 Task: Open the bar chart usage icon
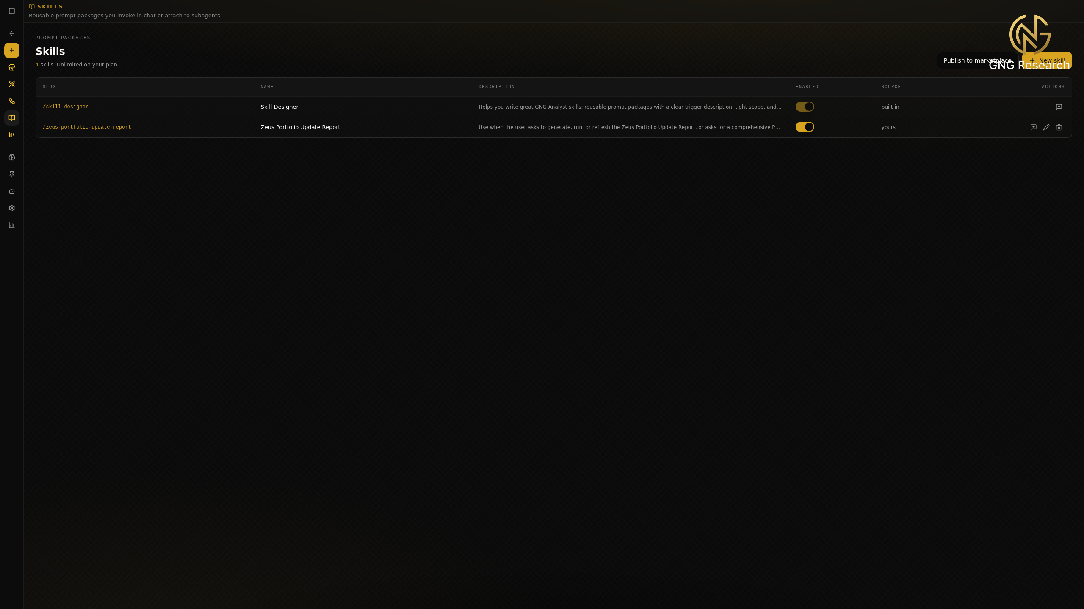coord(12,225)
